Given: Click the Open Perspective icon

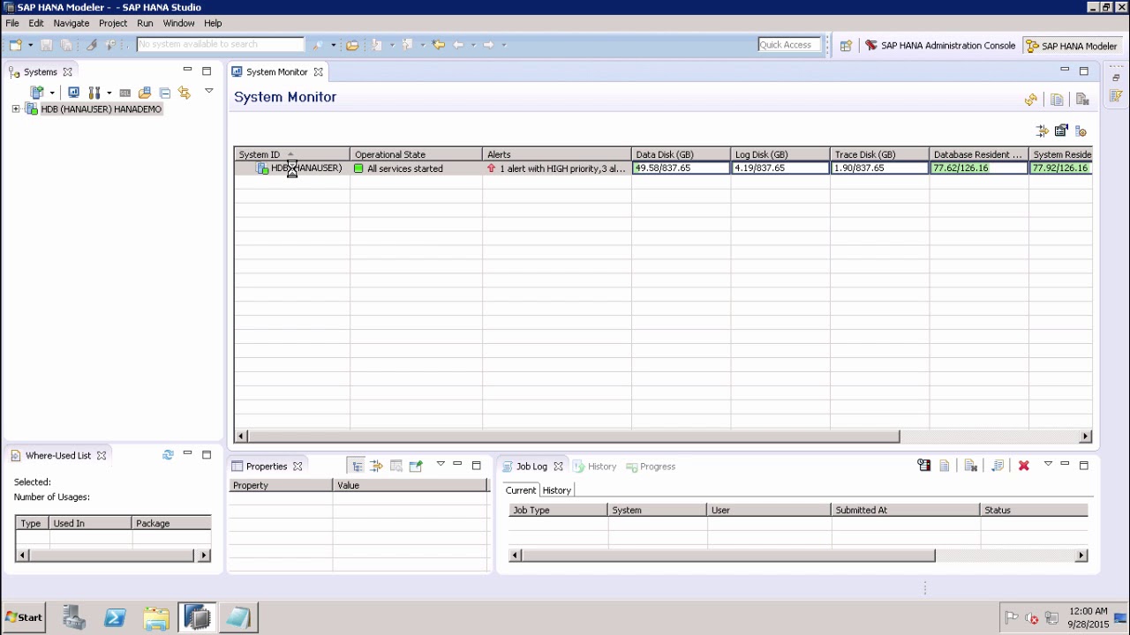Looking at the screenshot, I should [x=846, y=46].
